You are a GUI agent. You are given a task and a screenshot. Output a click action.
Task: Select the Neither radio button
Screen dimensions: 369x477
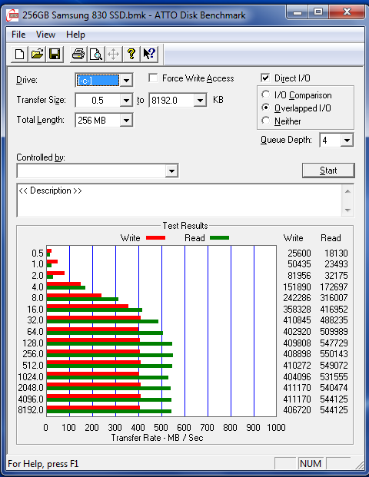pyautogui.click(x=265, y=121)
